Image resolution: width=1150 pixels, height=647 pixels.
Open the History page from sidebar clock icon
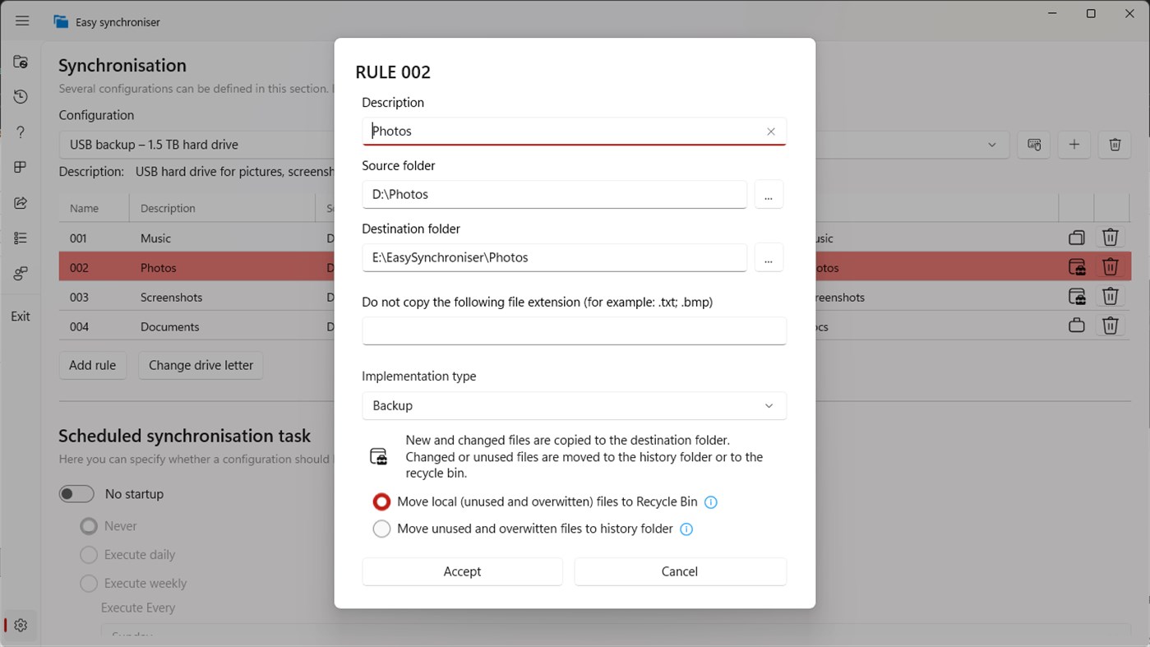pos(21,97)
